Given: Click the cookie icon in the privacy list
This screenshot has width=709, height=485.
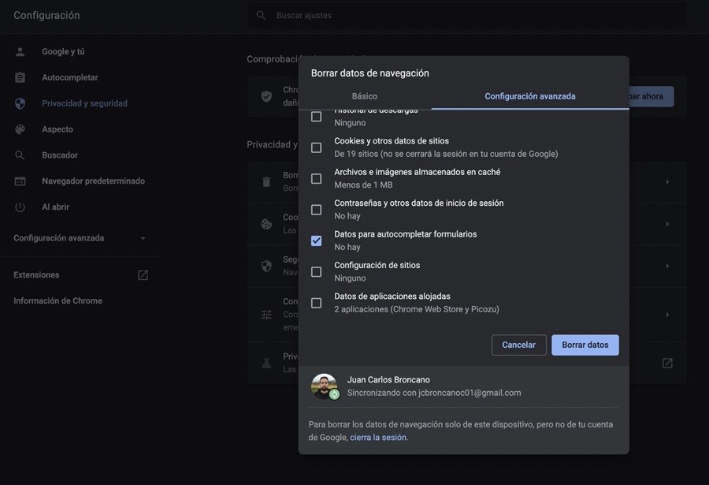Looking at the screenshot, I should tap(266, 224).
